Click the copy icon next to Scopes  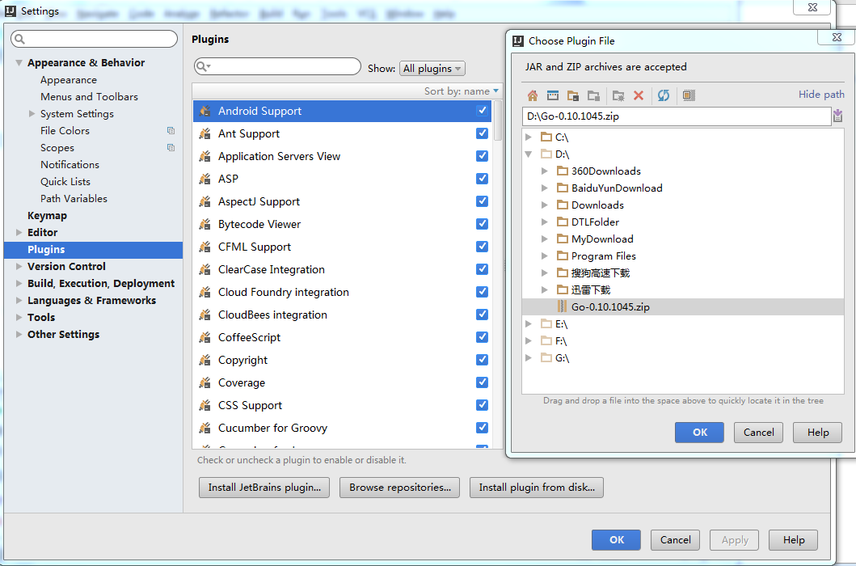(x=171, y=147)
